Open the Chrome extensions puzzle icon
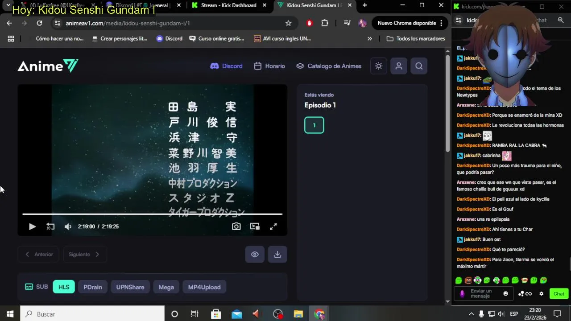Screen dimensions: 571x321 [325, 23]
